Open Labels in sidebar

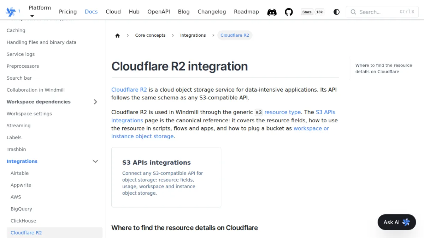click(14, 138)
